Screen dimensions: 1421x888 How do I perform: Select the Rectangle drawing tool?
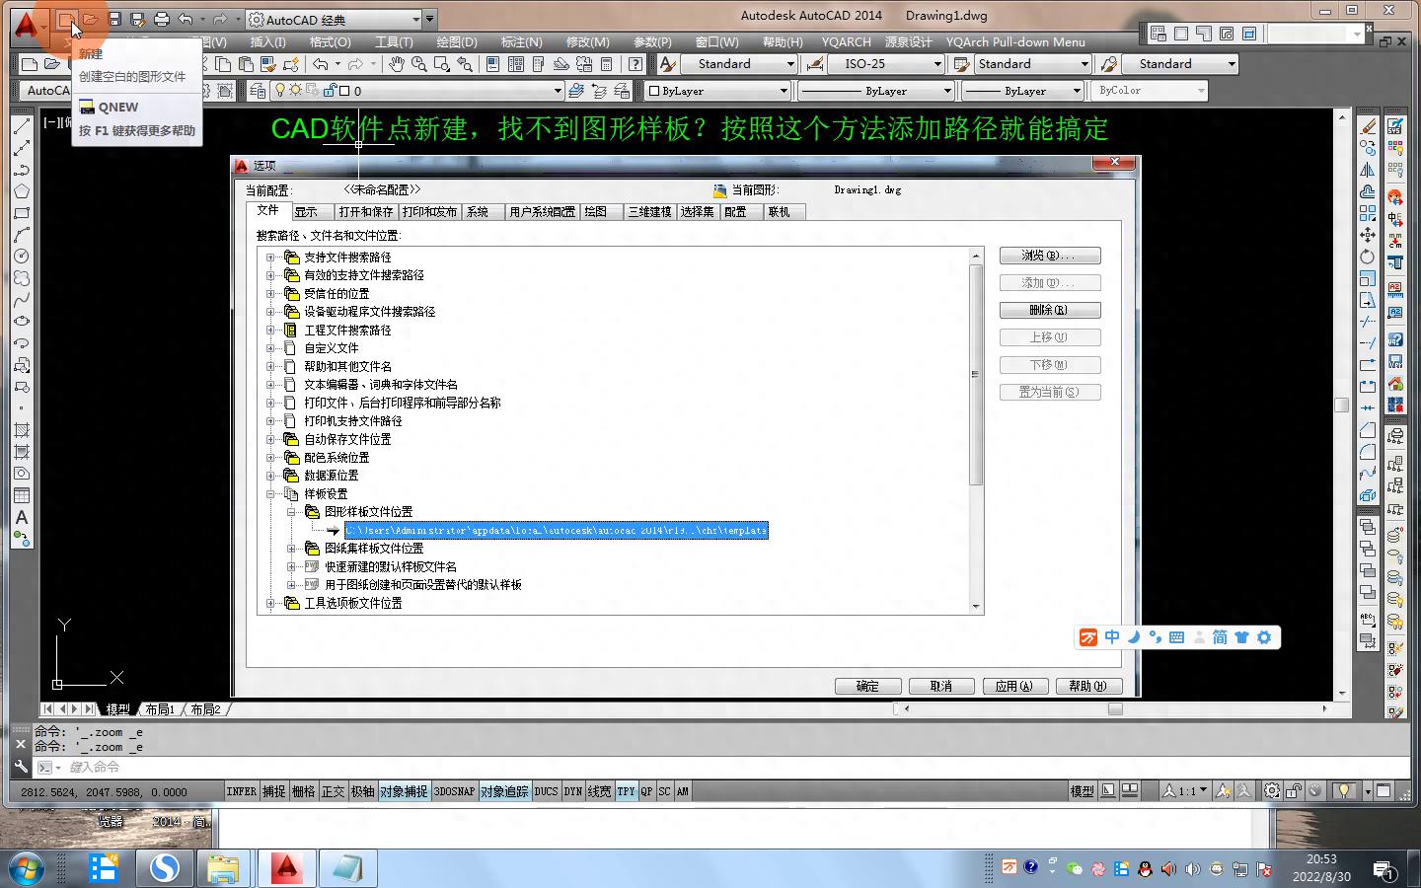coord(21,213)
